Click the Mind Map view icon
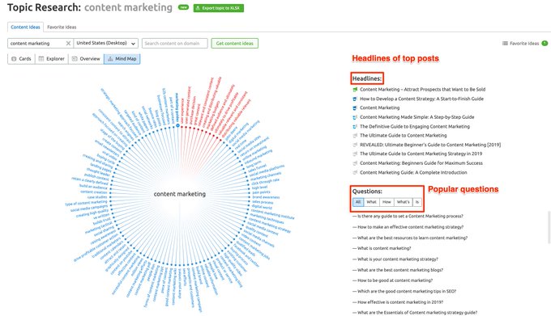 [x=110, y=59]
